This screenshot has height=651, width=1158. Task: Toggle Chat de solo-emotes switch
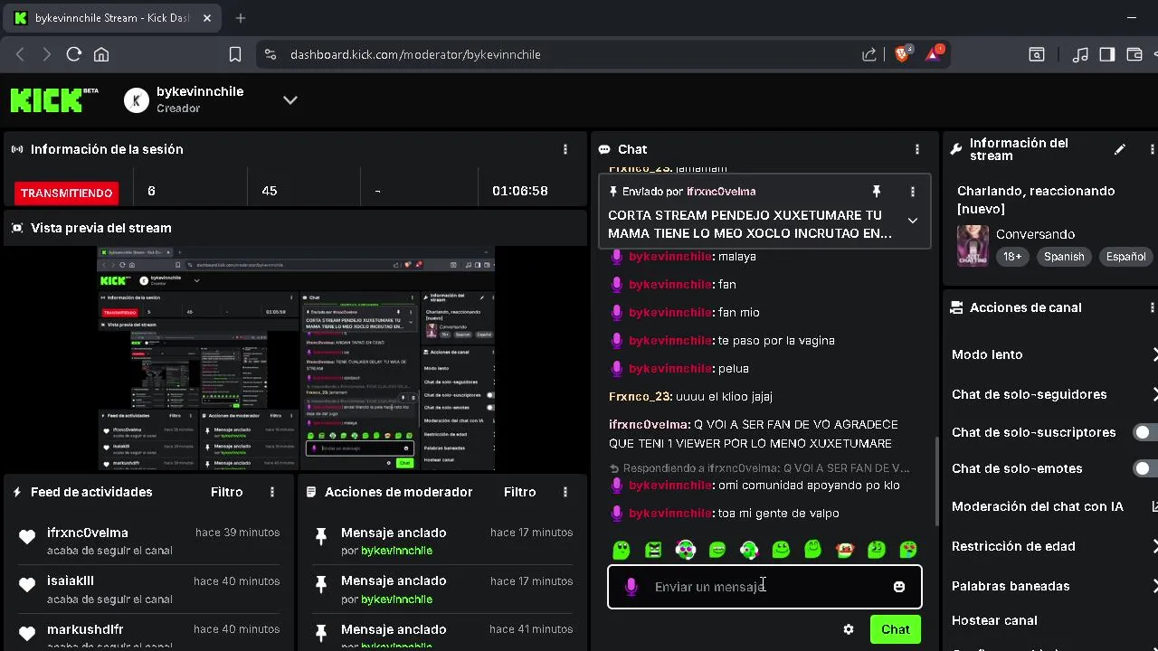point(1145,468)
